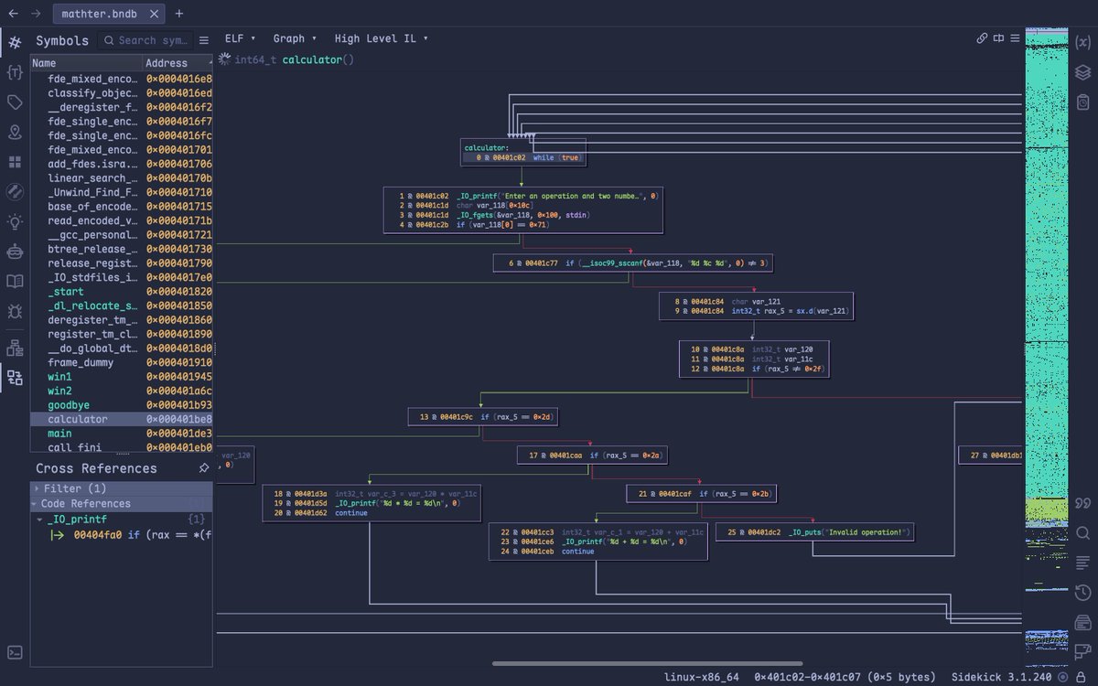This screenshot has width=1098, height=686.
Task: Open the hierarchy diagram sidebar icon
Action: click(15, 348)
